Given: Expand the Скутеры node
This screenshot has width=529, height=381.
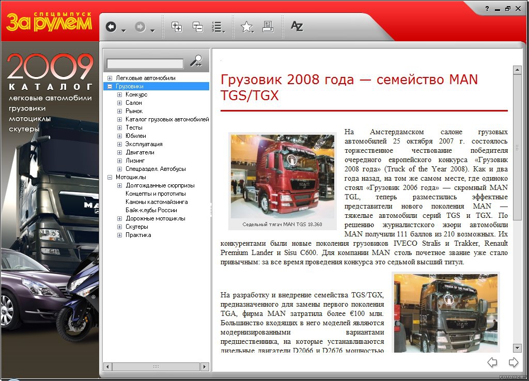Looking at the screenshot, I should click(119, 227).
